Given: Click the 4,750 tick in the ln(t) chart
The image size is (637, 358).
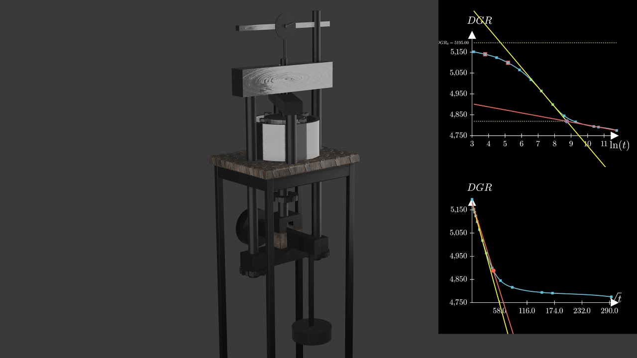Looking at the screenshot, I should 459,135.
